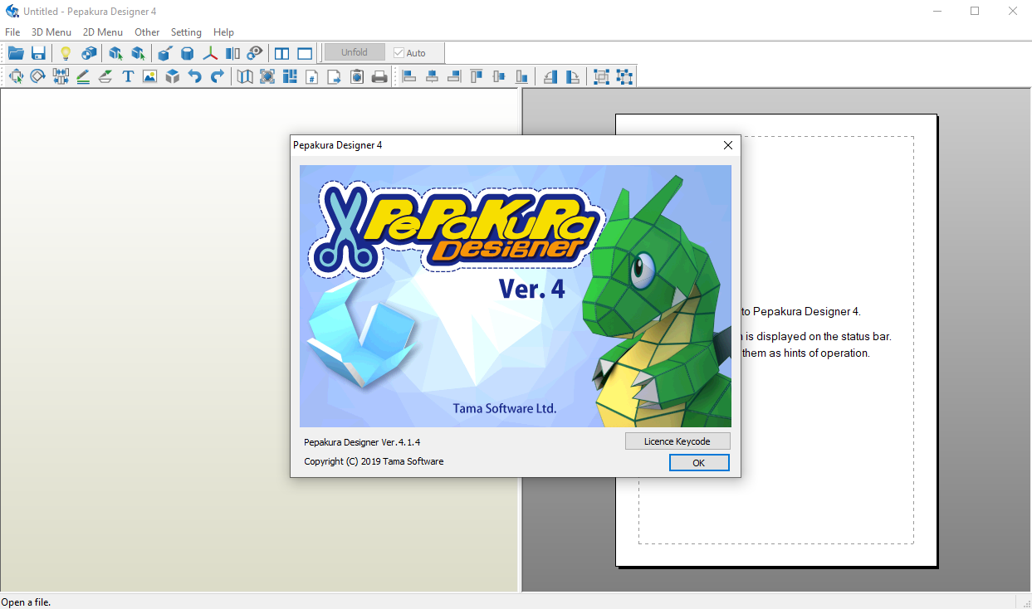
Task: Click the Licence Keycode button
Action: coord(677,441)
